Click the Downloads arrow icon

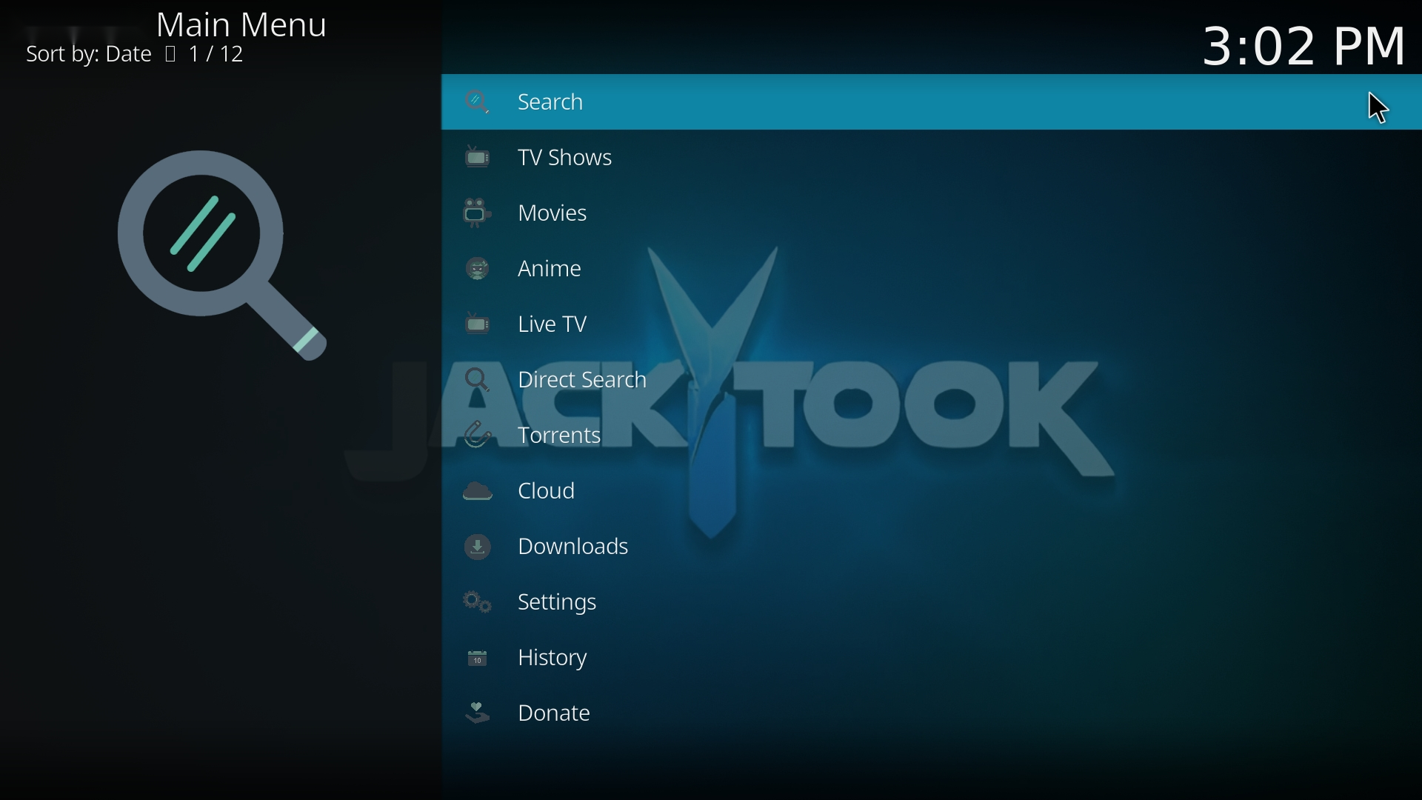478,548
